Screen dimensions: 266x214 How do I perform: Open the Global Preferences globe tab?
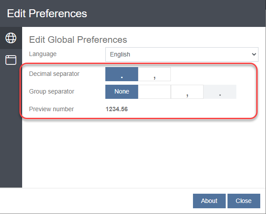[x=11, y=38]
